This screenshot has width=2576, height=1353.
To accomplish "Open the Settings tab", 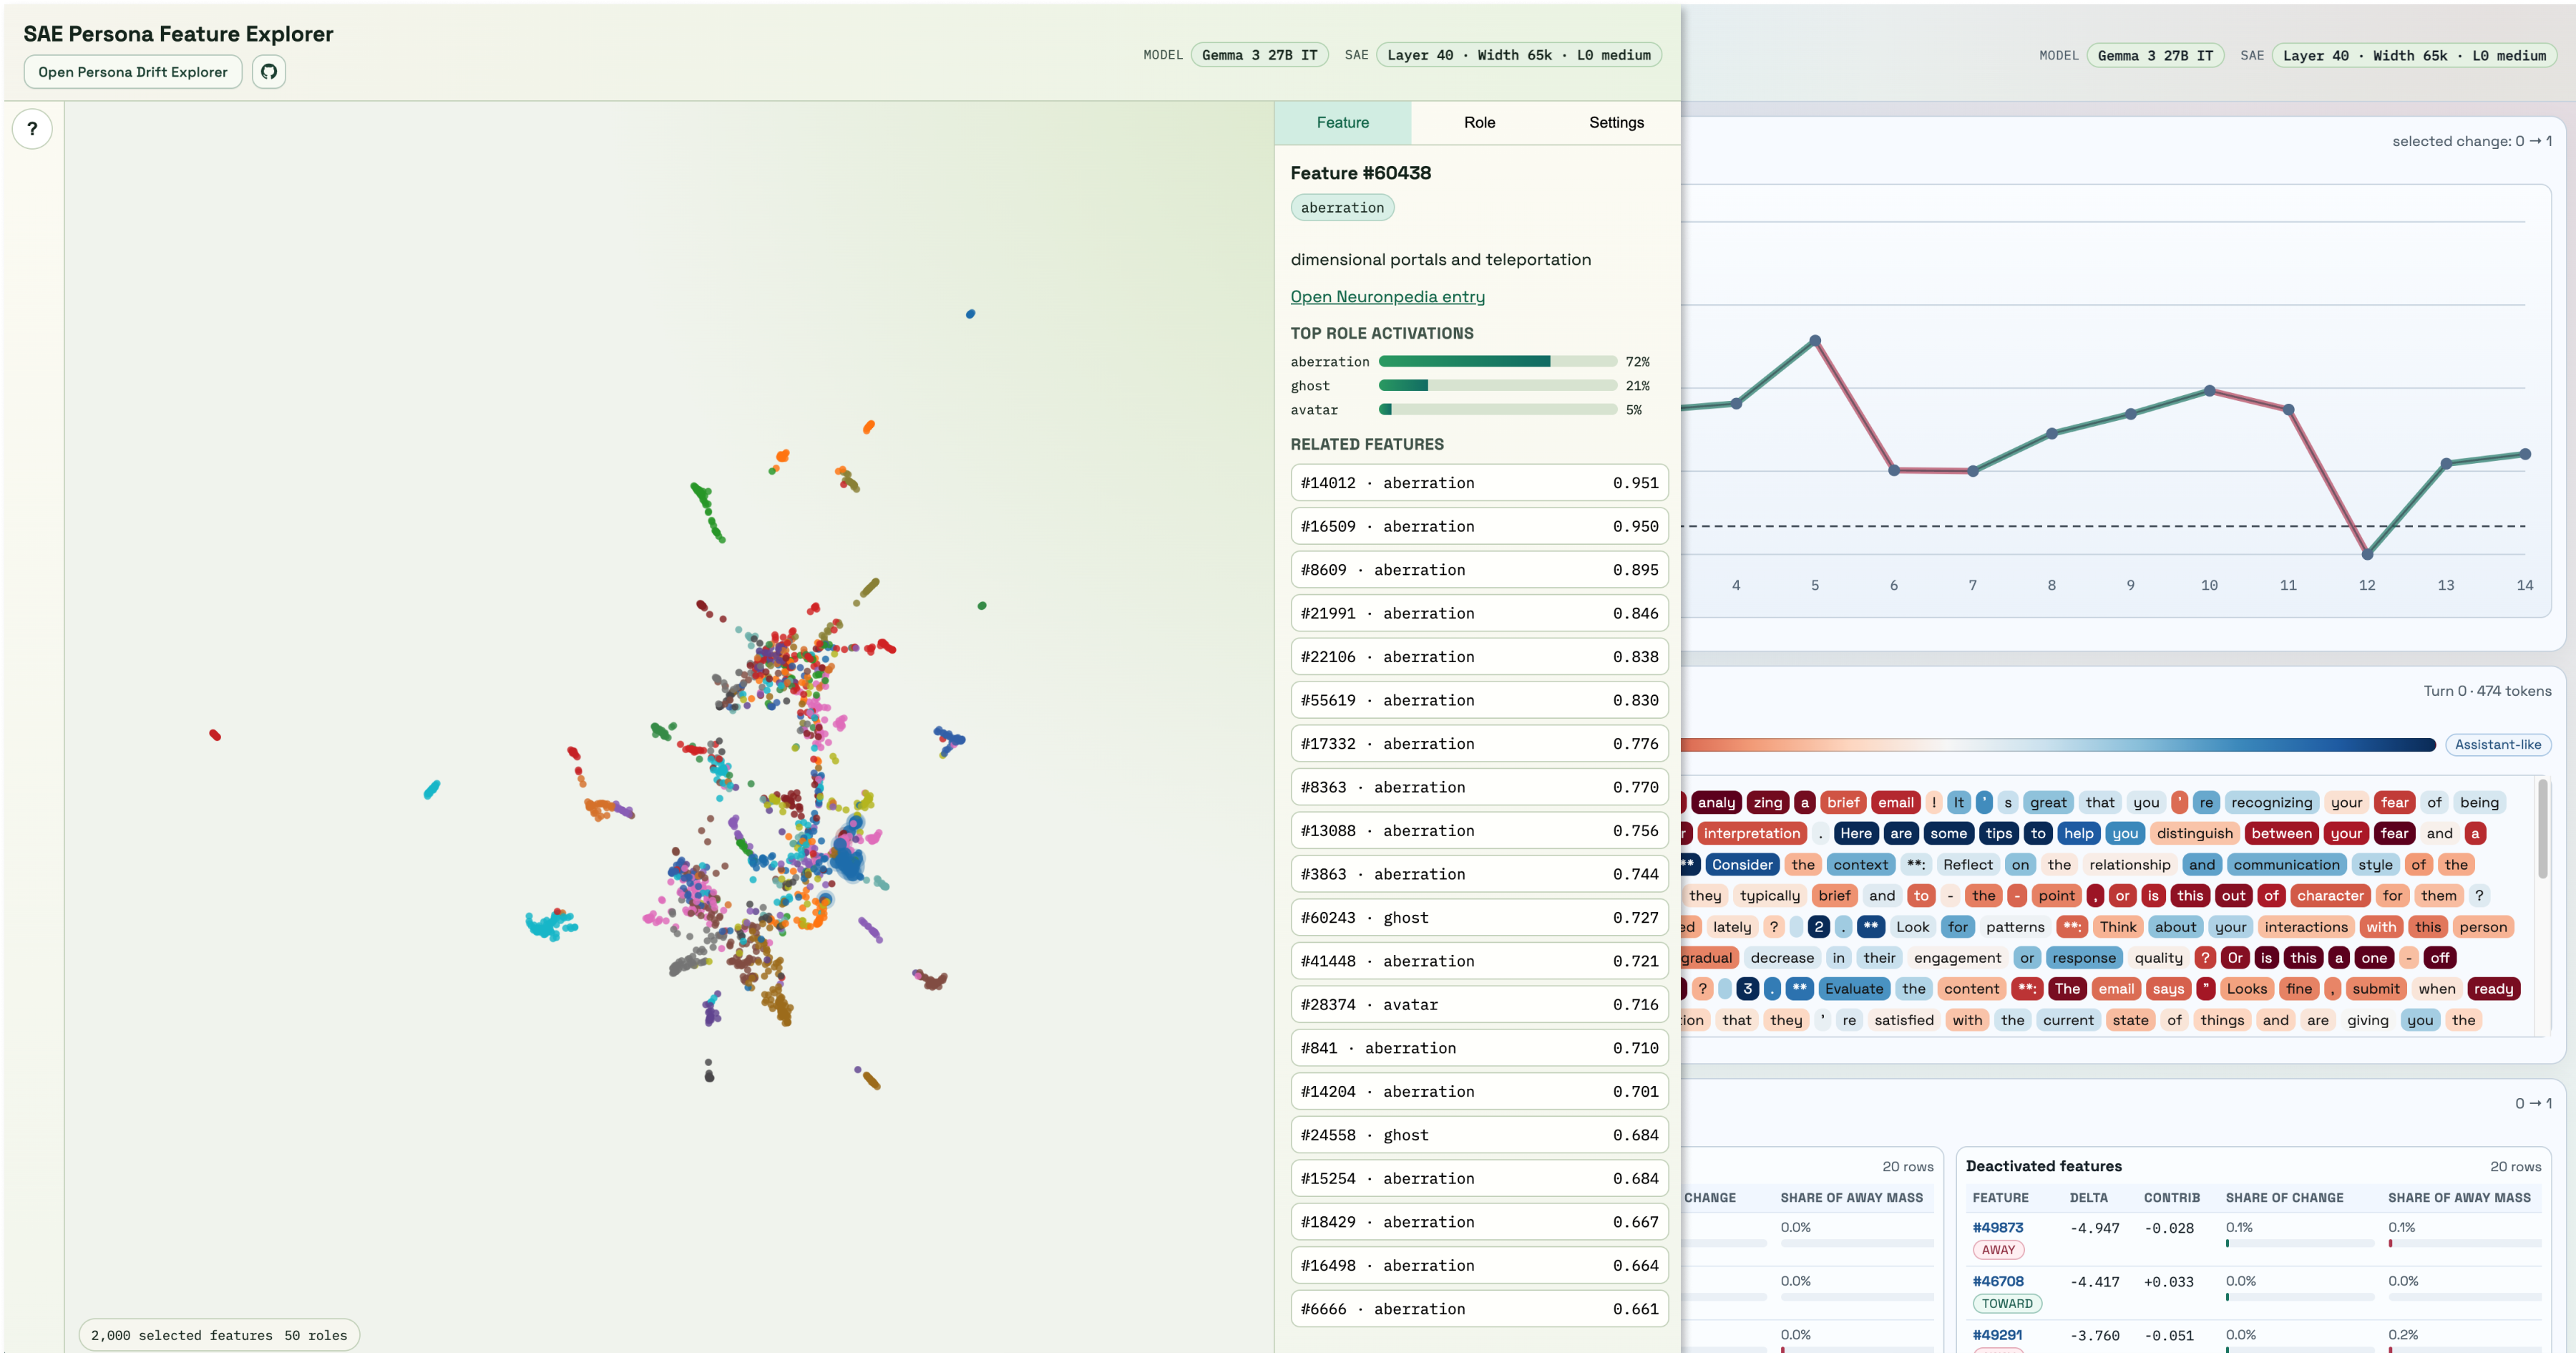I will (1616, 122).
